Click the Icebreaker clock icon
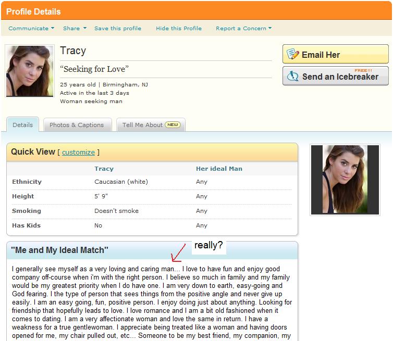This screenshot has width=393, height=341. [293, 77]
